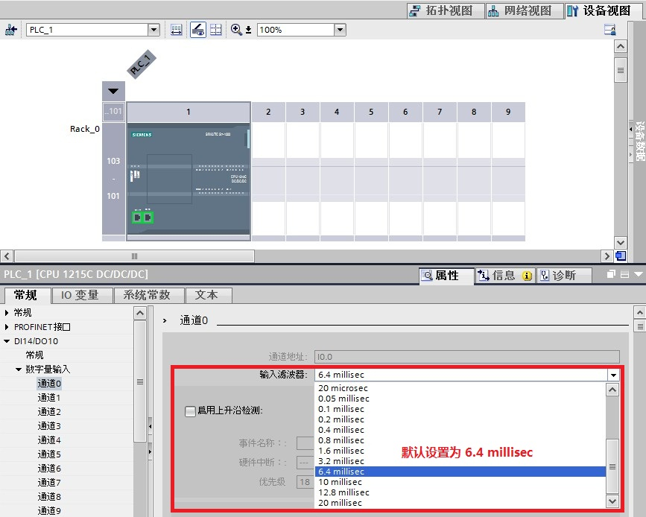This screenshot has width=646, height=517.
Task: Click the zoom magnifier icon
Action: 236,30
